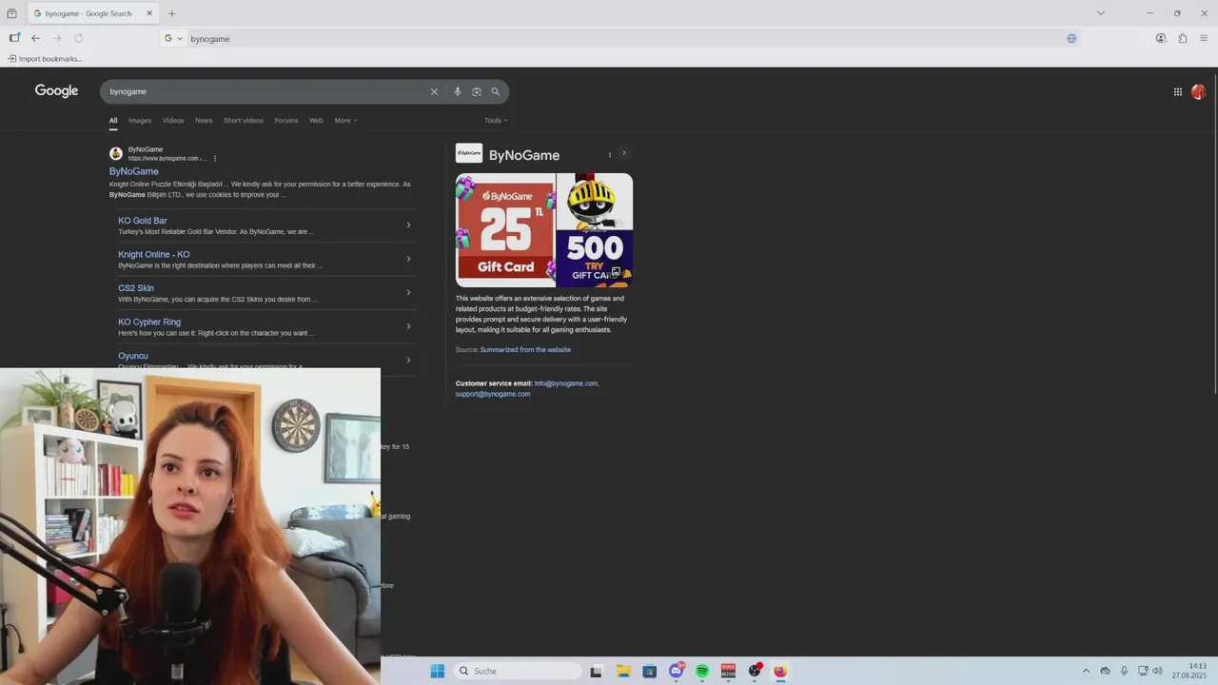Click the support@bynogame.com email link
The width and height of the screenshot is (1218, 685).
(493, 394)
